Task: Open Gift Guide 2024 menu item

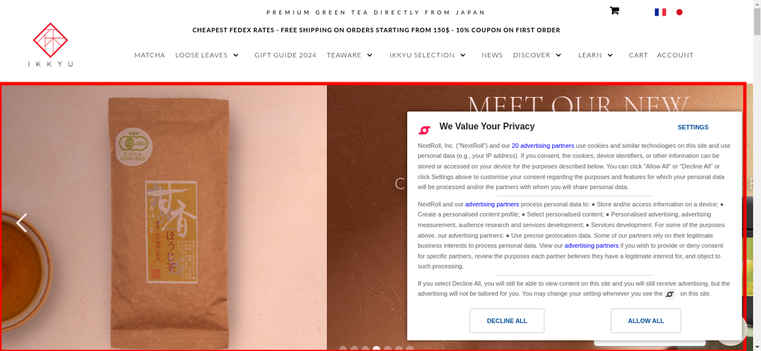Action: [285, 55]
